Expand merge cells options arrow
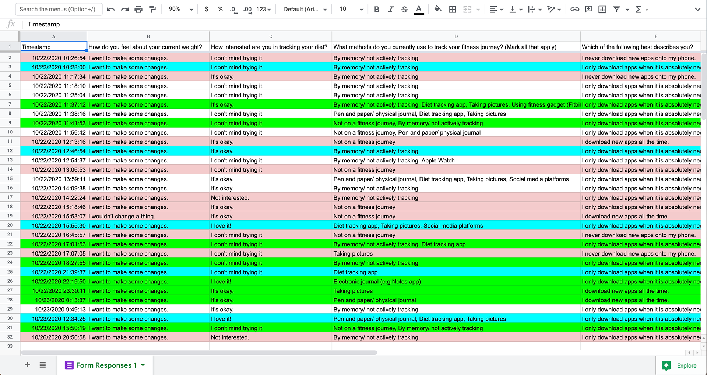 (x=478, y=10)
